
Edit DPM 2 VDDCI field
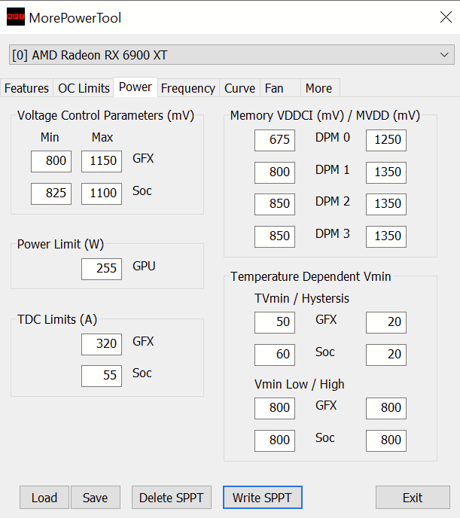(x=275, y=204)
